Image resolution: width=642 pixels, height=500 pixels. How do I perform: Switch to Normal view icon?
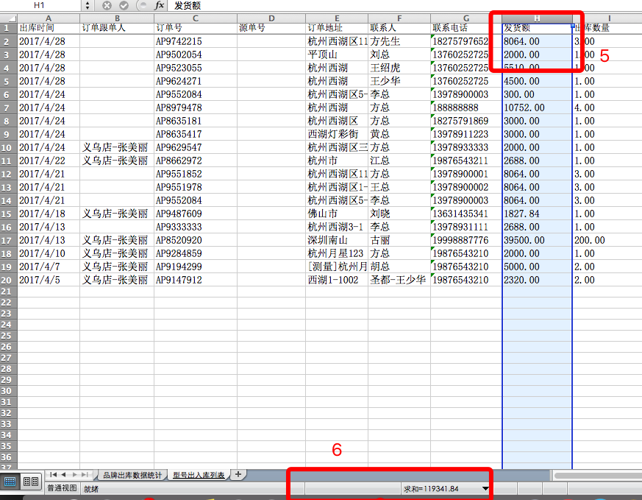pos(10,481)
